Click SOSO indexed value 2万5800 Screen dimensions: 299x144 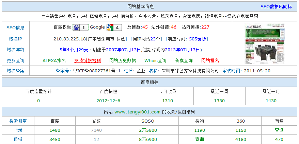(148, 130)
